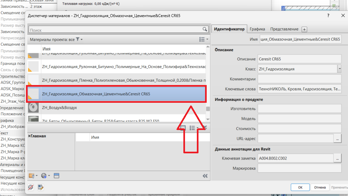The image size is (348, 196).
Task: Open the asset browser icon
Action: point(57,176)
